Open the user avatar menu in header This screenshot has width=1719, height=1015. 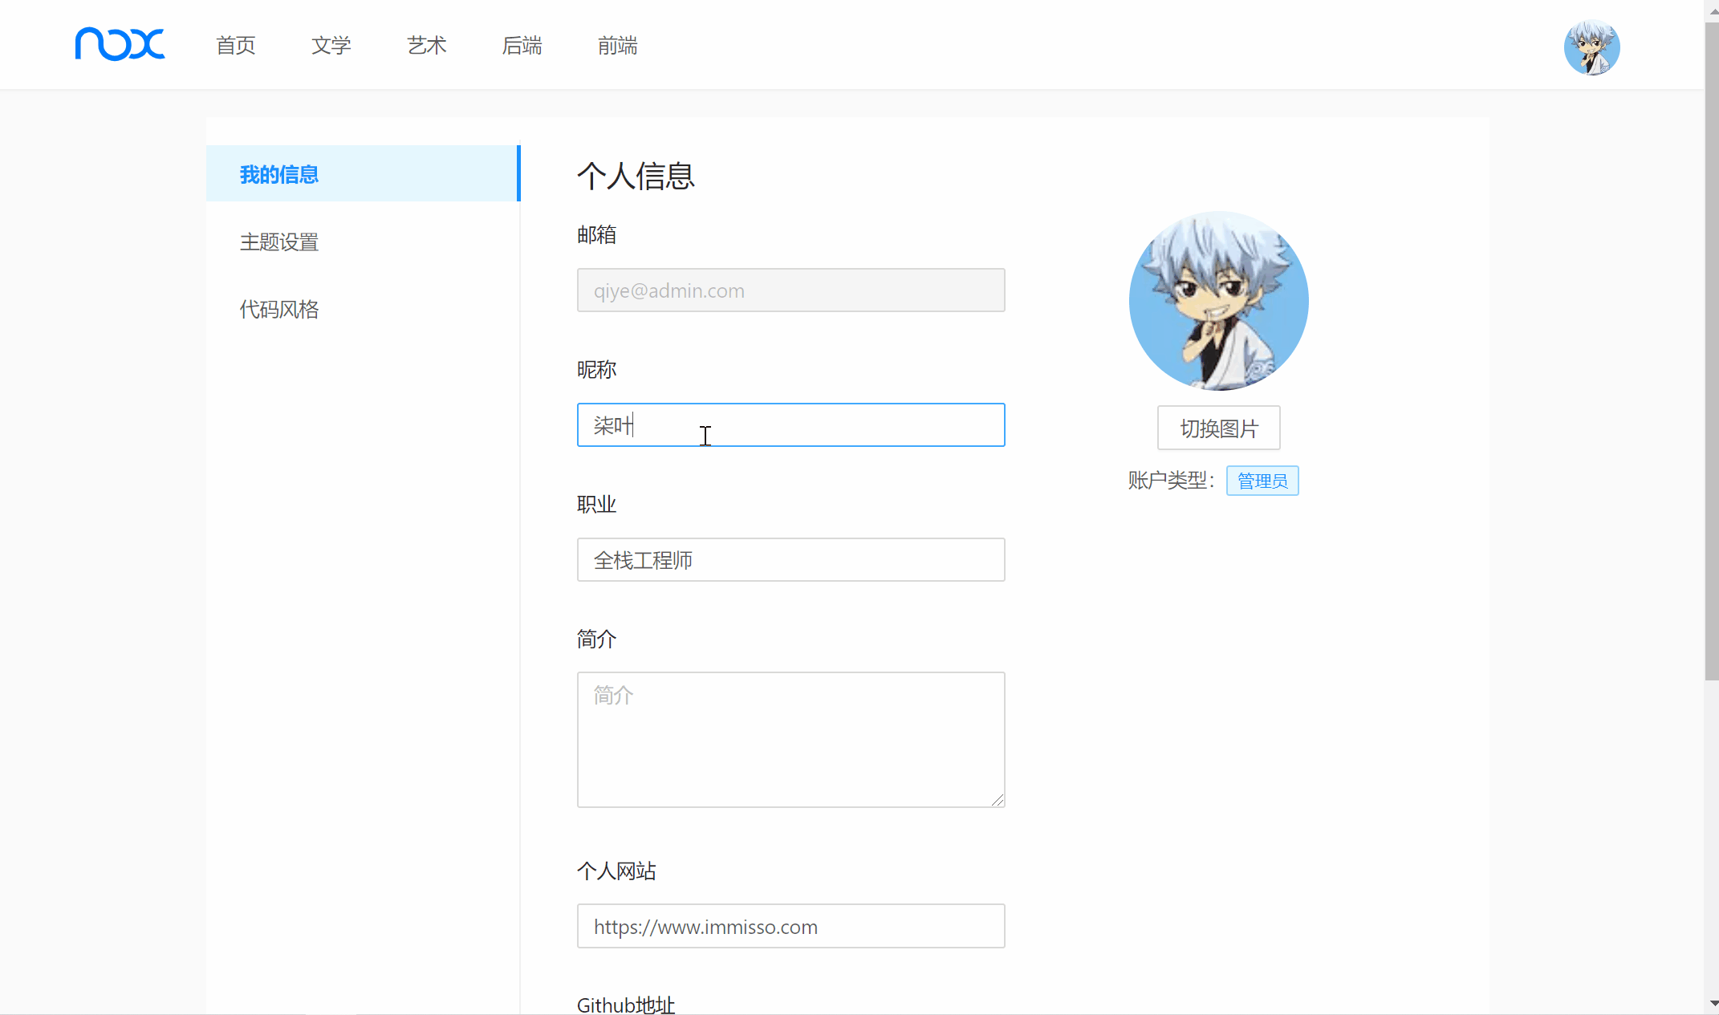click(x=1591, y=47)
